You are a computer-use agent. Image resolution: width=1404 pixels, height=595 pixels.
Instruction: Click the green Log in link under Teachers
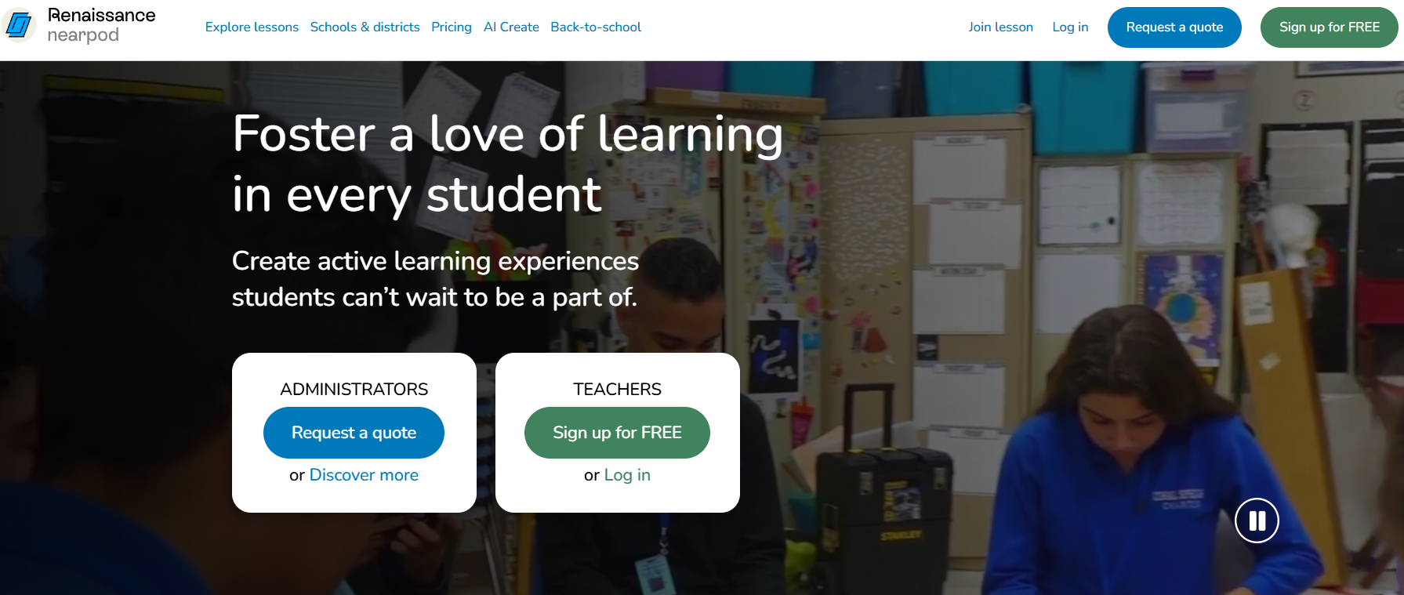(x=627, y=475)
